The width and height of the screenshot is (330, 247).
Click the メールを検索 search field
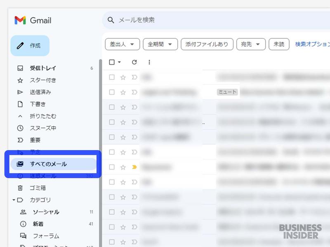coord(206,20)
